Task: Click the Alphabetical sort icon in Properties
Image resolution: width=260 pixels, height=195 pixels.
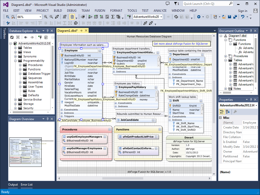Action: [228, 112]
